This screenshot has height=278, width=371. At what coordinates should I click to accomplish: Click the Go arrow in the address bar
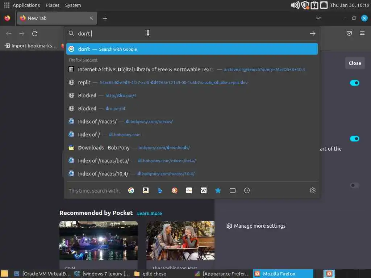tap(313, 34)
